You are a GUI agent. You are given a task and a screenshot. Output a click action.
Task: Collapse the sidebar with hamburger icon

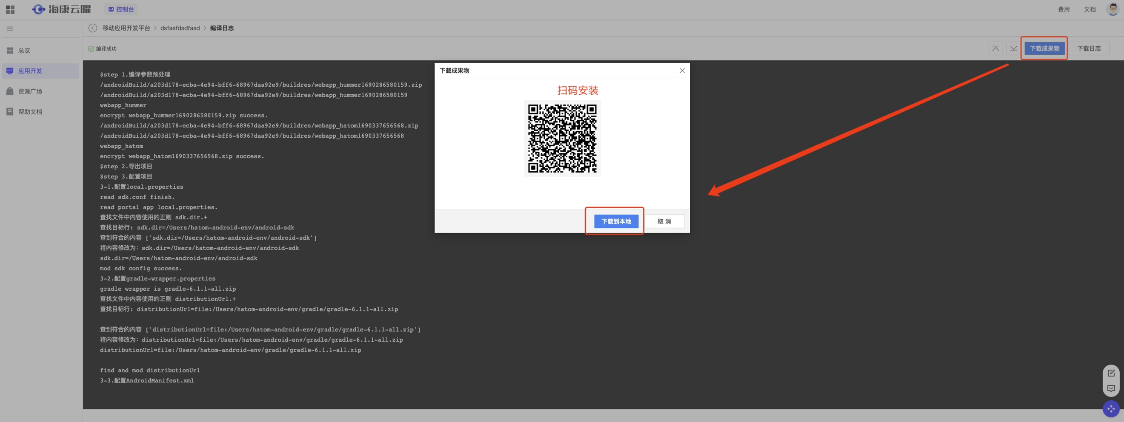(10, 29)
